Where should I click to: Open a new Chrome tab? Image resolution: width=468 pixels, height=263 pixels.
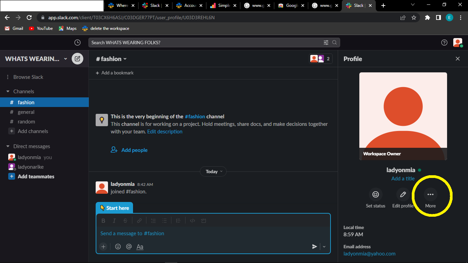pos(383,5)
